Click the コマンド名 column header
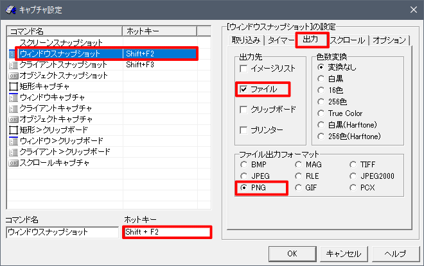The width and height of the screenshot is (424, 266). (64, 31)
